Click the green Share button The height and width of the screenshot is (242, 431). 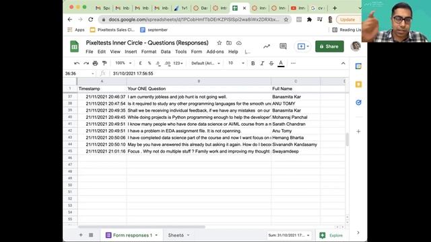(x=329, y=46)
